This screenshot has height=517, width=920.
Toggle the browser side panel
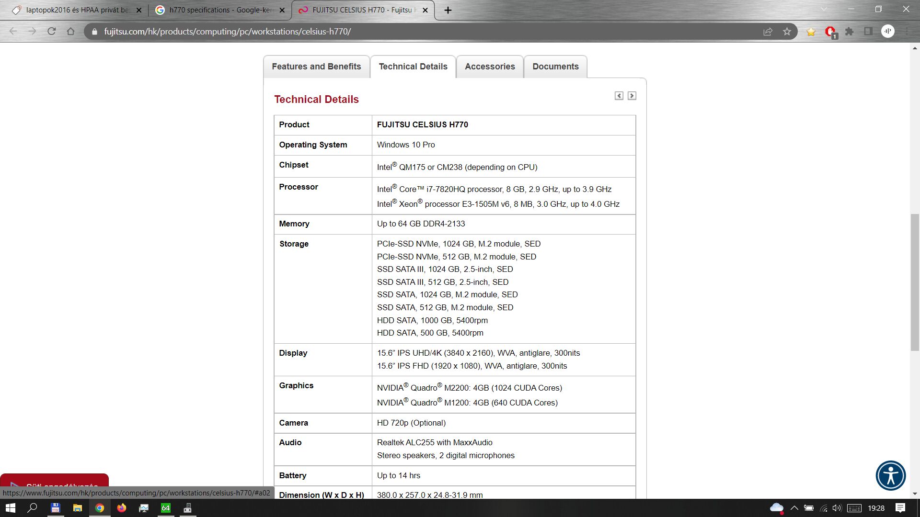point(868,32)
